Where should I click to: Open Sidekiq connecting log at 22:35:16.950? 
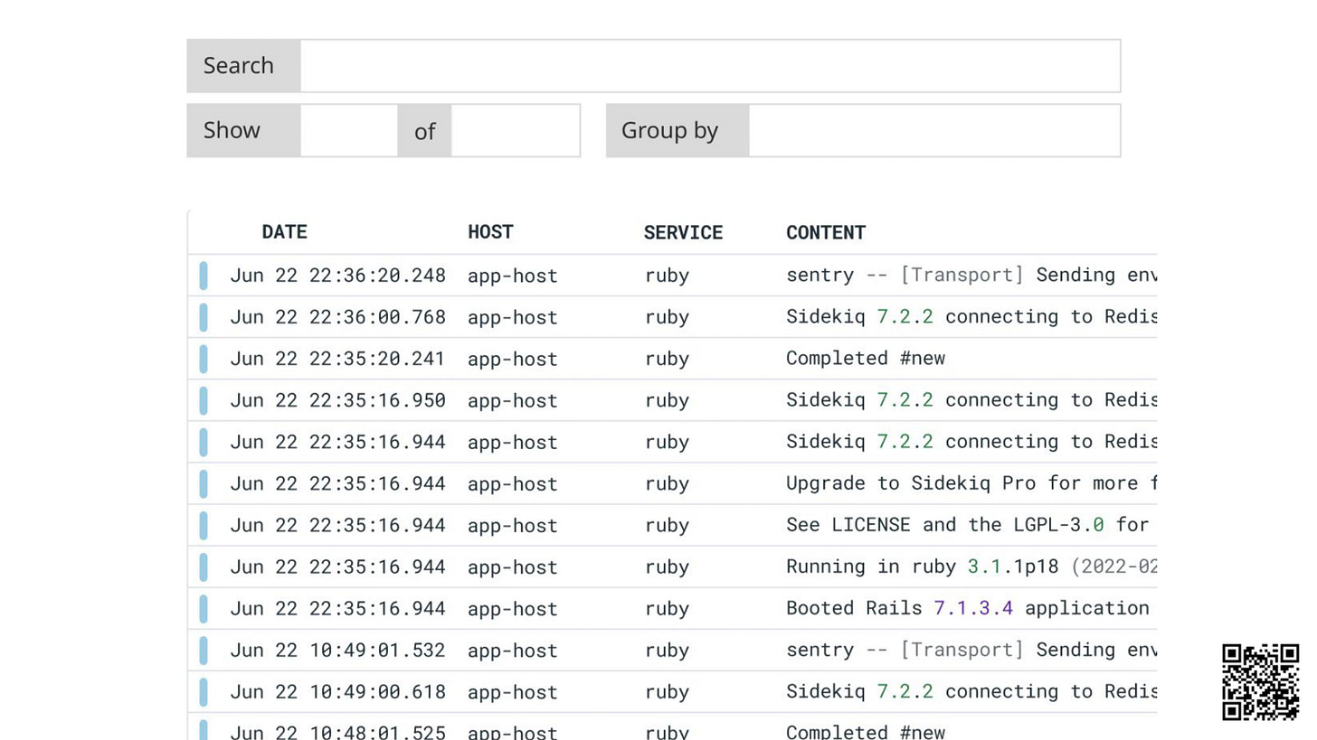click(971, 399)
